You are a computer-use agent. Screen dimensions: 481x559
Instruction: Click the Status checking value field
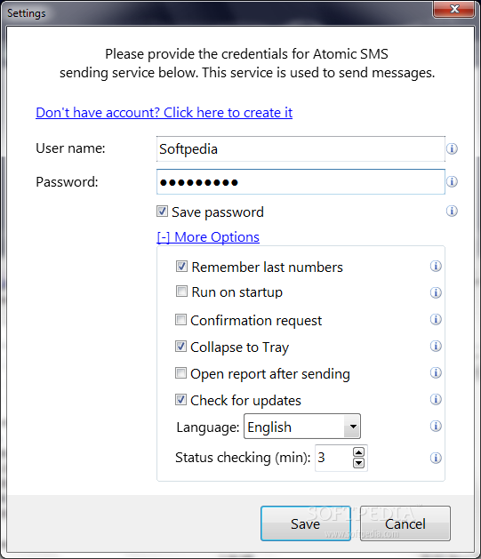(333, 458)
